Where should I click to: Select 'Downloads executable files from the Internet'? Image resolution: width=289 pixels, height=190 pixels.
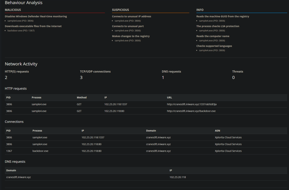(33, 26)
